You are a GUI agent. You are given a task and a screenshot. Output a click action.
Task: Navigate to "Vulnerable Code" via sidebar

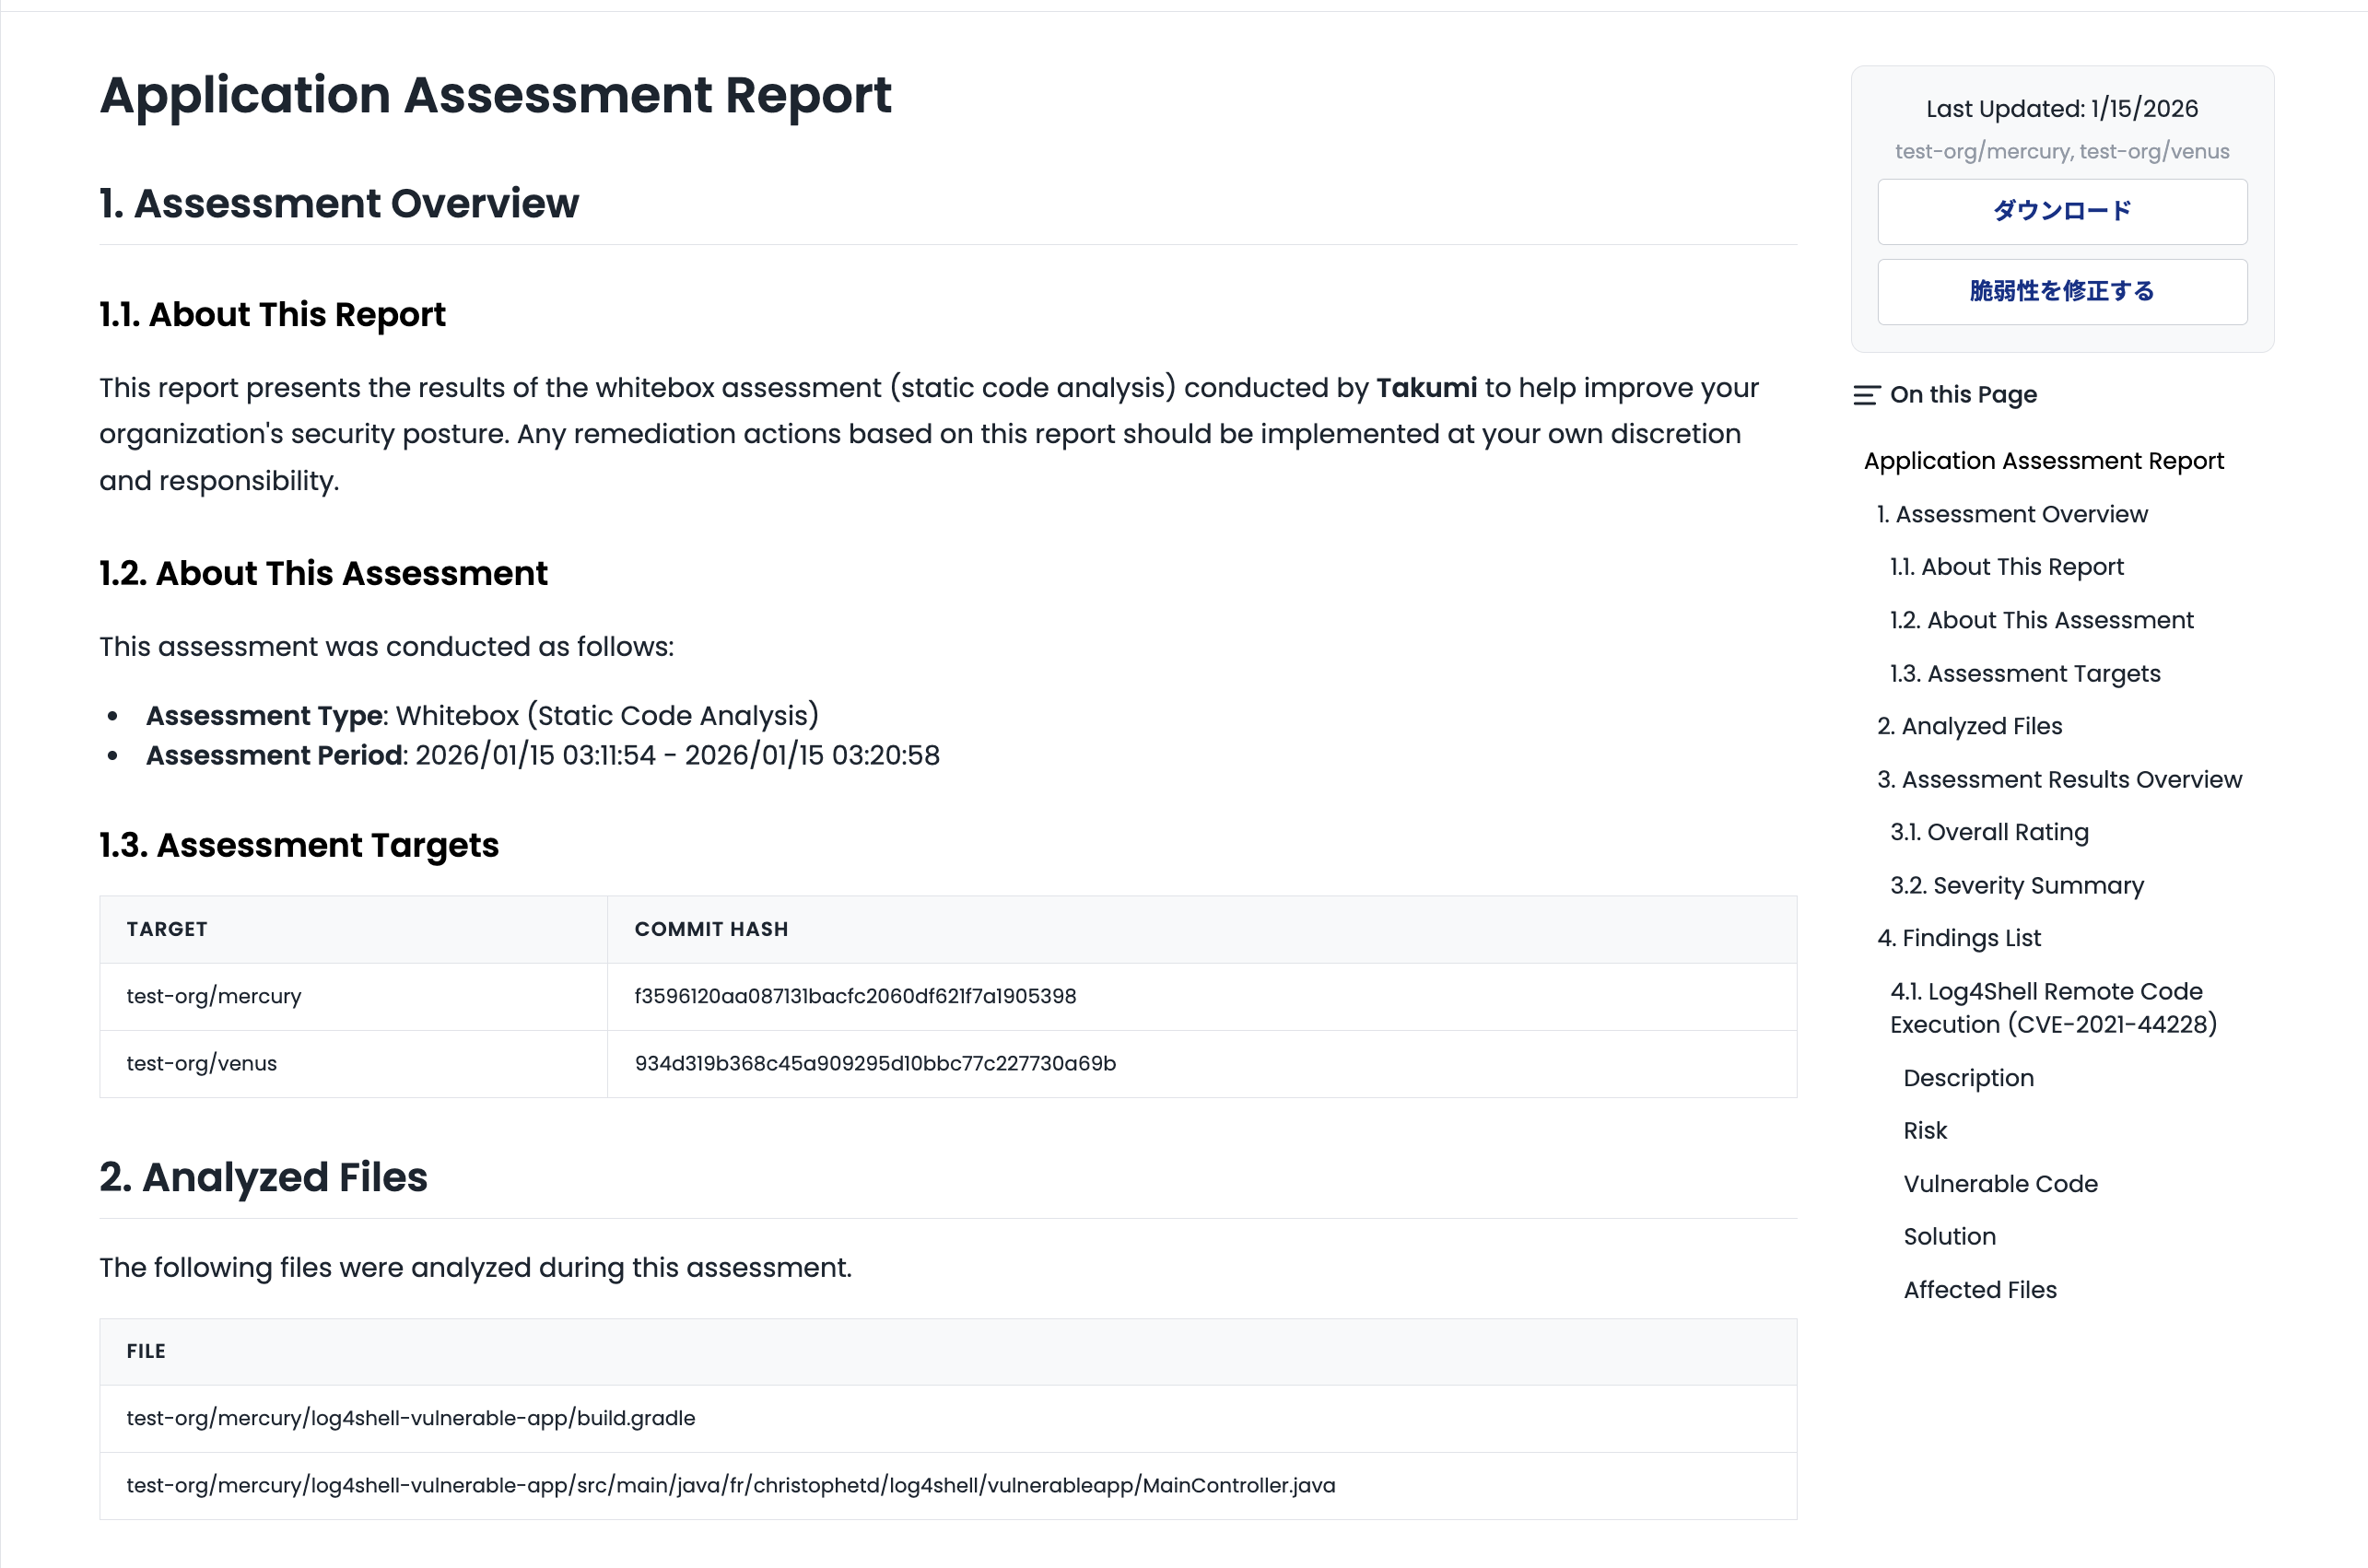coord(2000,1184)
